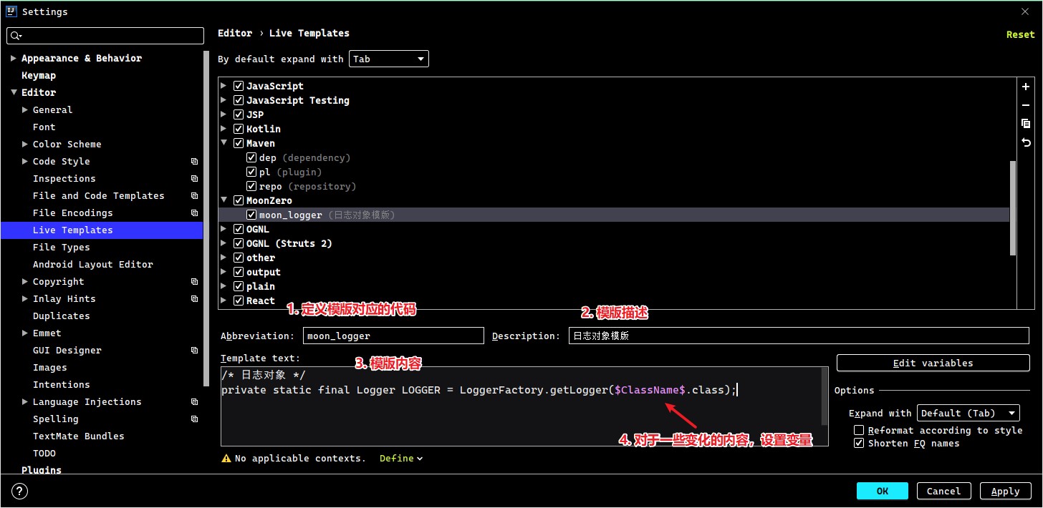Collapse the Maven template group
Screen dimensions: 1043x508
223,143
